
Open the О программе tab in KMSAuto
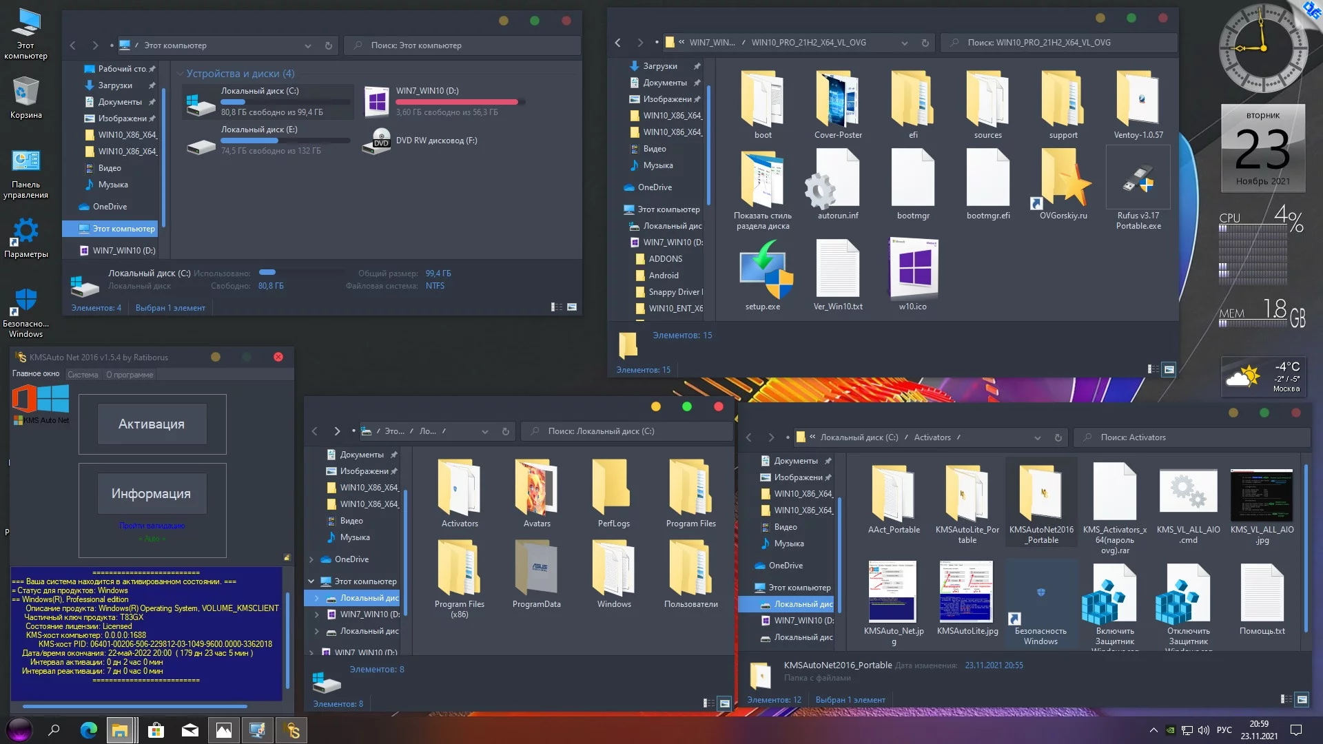tap(130, 375)
